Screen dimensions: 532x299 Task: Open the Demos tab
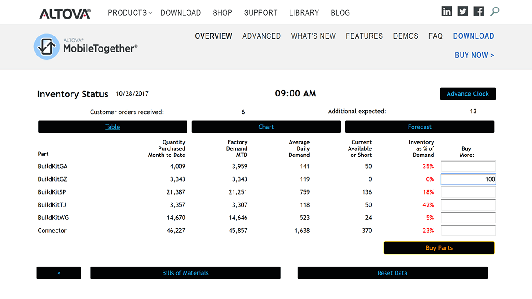coord(405,36)
